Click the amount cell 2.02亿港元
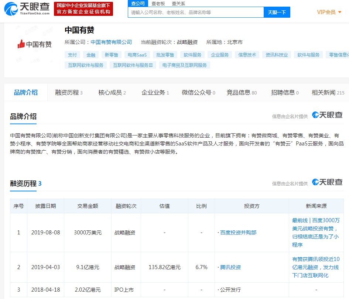The width and height of the screenshot is (349, 299). click(88, 290)
